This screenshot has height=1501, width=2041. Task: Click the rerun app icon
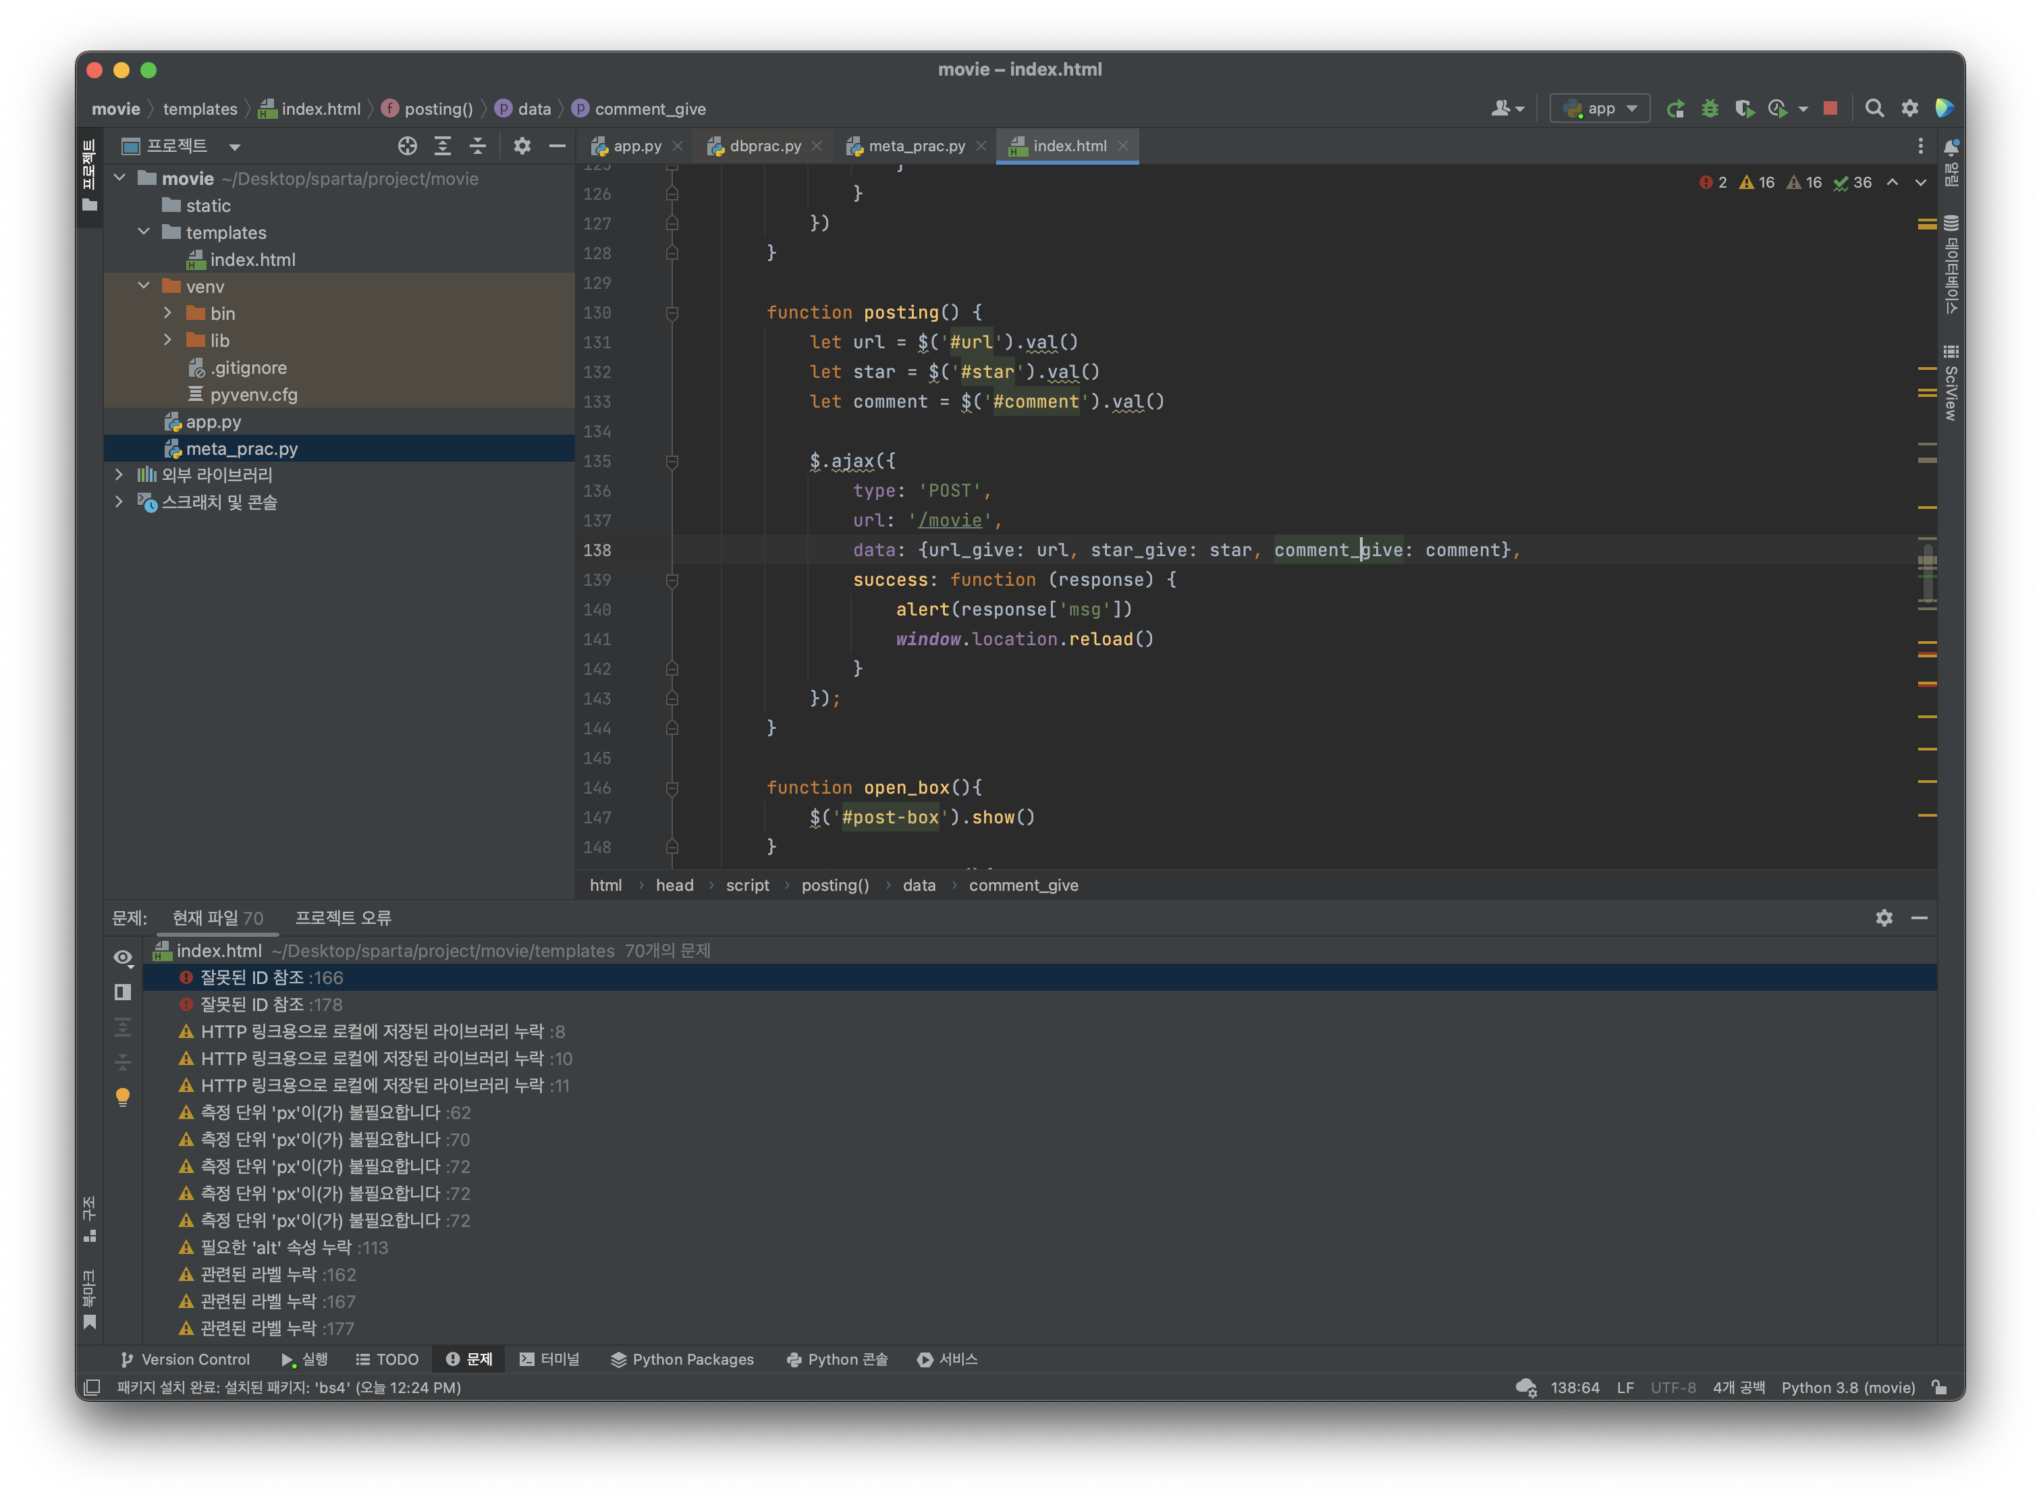coord(1675,109)
